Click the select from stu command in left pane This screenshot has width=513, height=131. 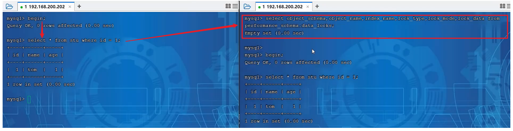click(74, 40)
